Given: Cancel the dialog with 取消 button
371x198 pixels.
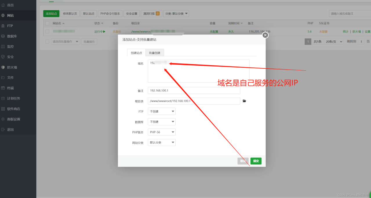Looking at the screenshot, I should 243,161.
